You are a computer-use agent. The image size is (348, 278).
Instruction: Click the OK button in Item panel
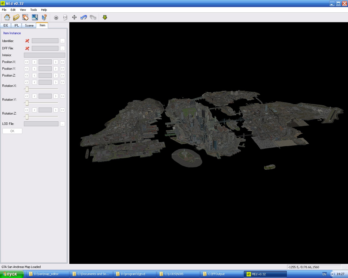coord(13,131)
